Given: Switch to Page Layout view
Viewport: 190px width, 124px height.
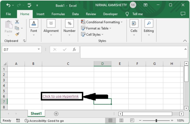Looking at the screenshot, I should click(x=121, y=120).
